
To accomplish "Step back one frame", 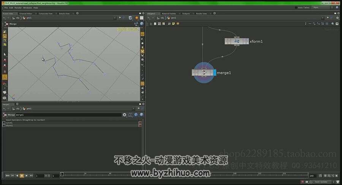I will pos(13,176).
